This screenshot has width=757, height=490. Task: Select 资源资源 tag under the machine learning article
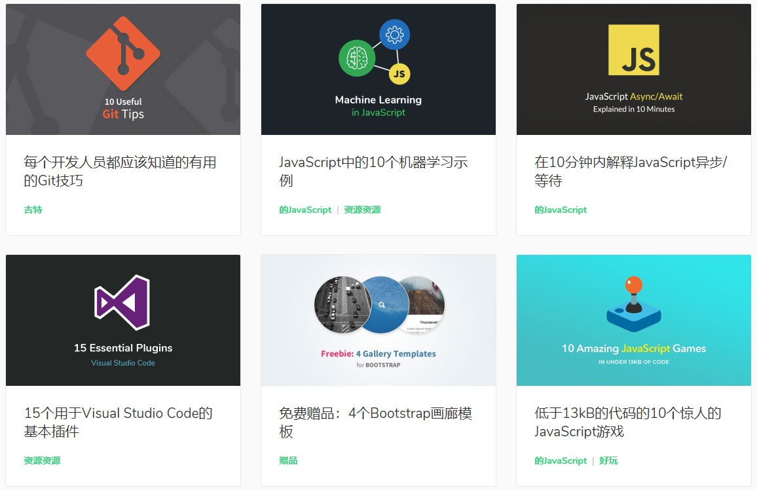(x=362, y=210)
